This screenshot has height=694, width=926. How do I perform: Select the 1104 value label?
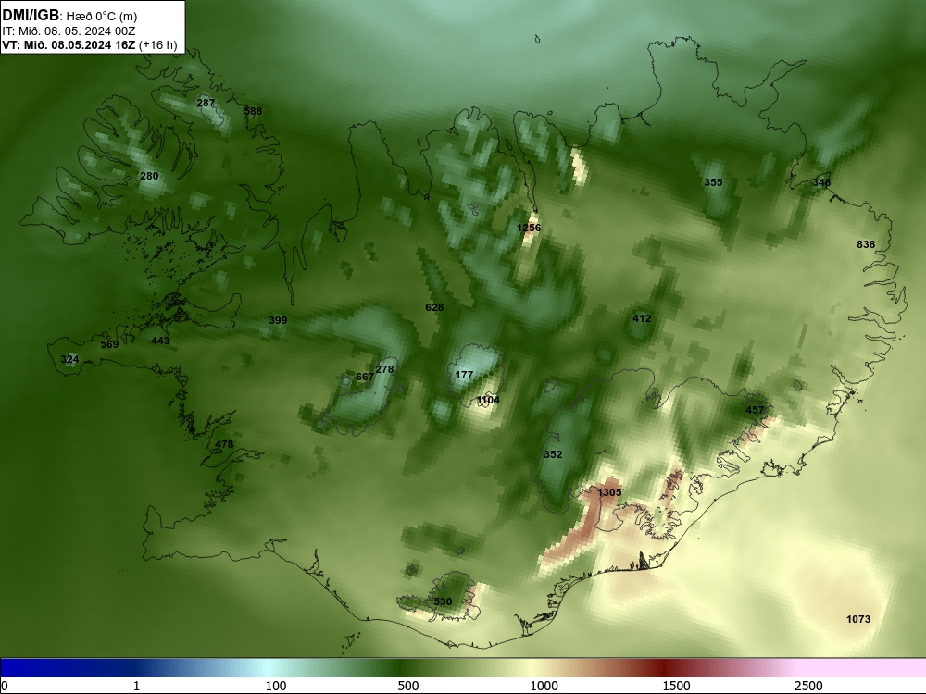488,400
